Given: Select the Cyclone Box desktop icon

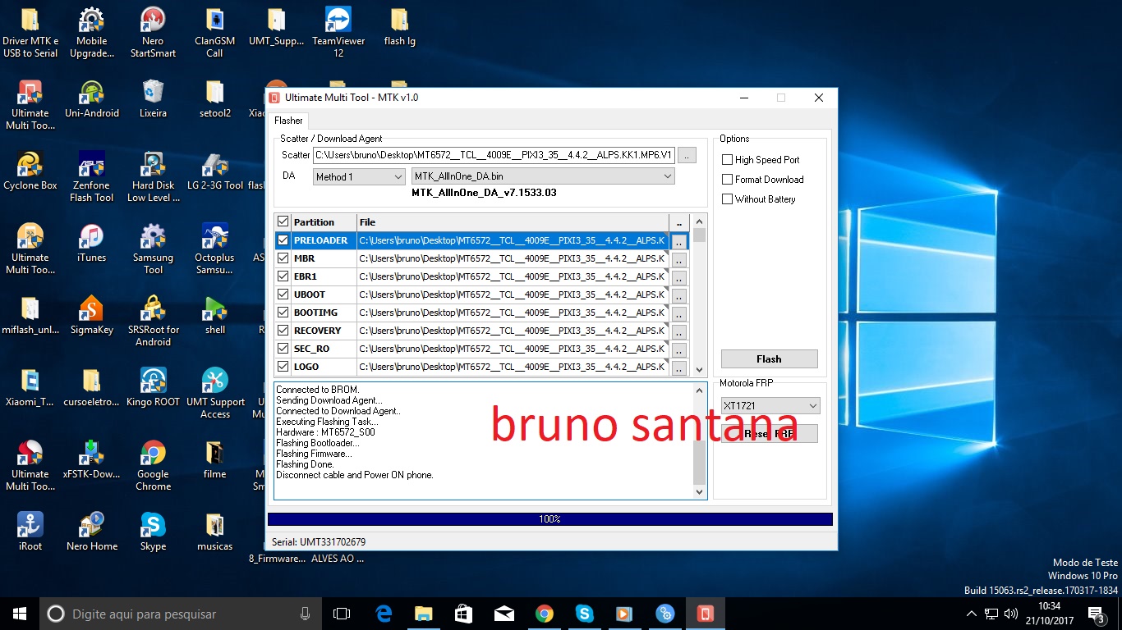Looking at the screenshot, I should click(x=30, y=171).
